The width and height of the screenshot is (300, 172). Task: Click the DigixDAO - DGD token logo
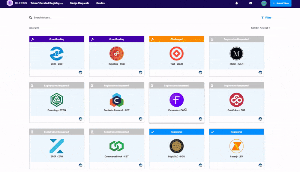click(176, 146)
